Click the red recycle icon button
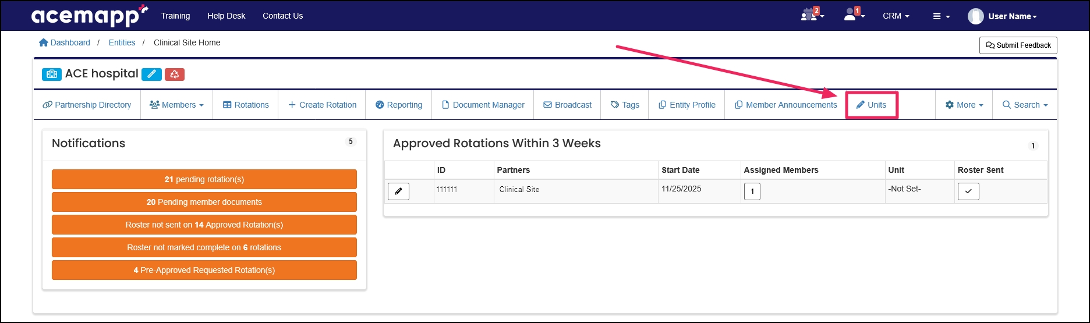The image size is (1090, 323). [175, 74]
